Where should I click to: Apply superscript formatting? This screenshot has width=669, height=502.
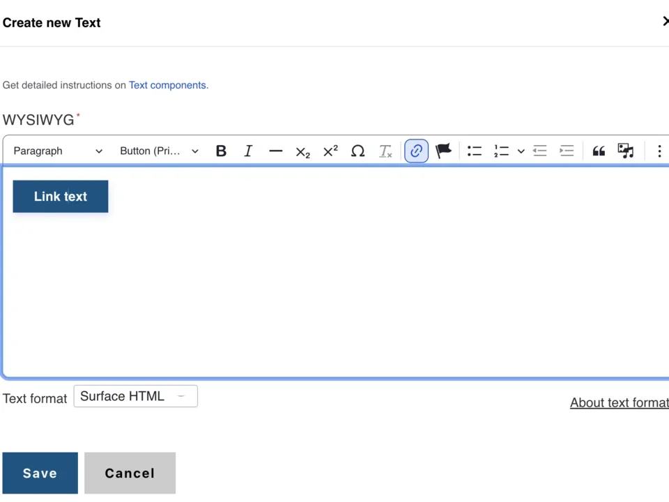(x=330, y=151)
